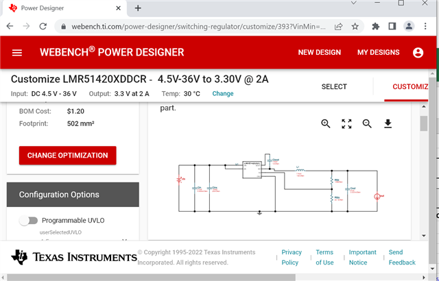
Task: Select the Rfbt resistor in schematic
Action: point(332,181)
